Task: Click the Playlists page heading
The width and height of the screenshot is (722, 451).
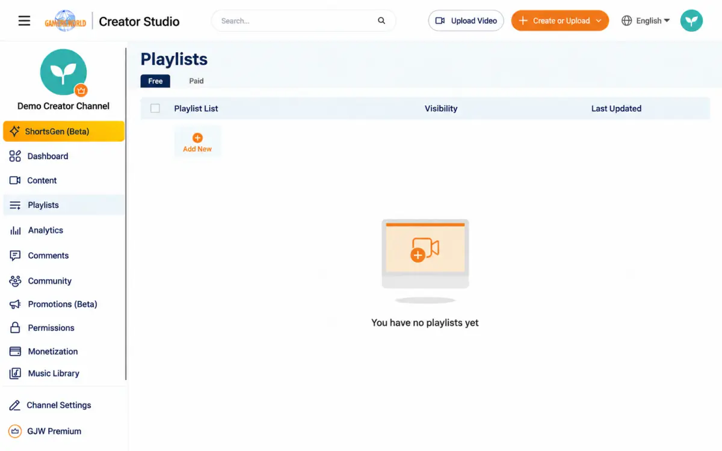Action: [x=174, y=59]
